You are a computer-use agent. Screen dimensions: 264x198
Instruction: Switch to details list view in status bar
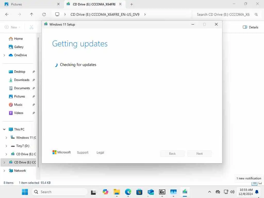pyautogui.click(x=254, y=183)
